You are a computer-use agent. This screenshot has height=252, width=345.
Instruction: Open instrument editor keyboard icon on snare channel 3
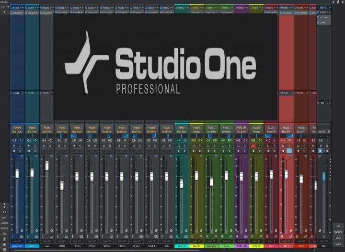pos(51,236)
